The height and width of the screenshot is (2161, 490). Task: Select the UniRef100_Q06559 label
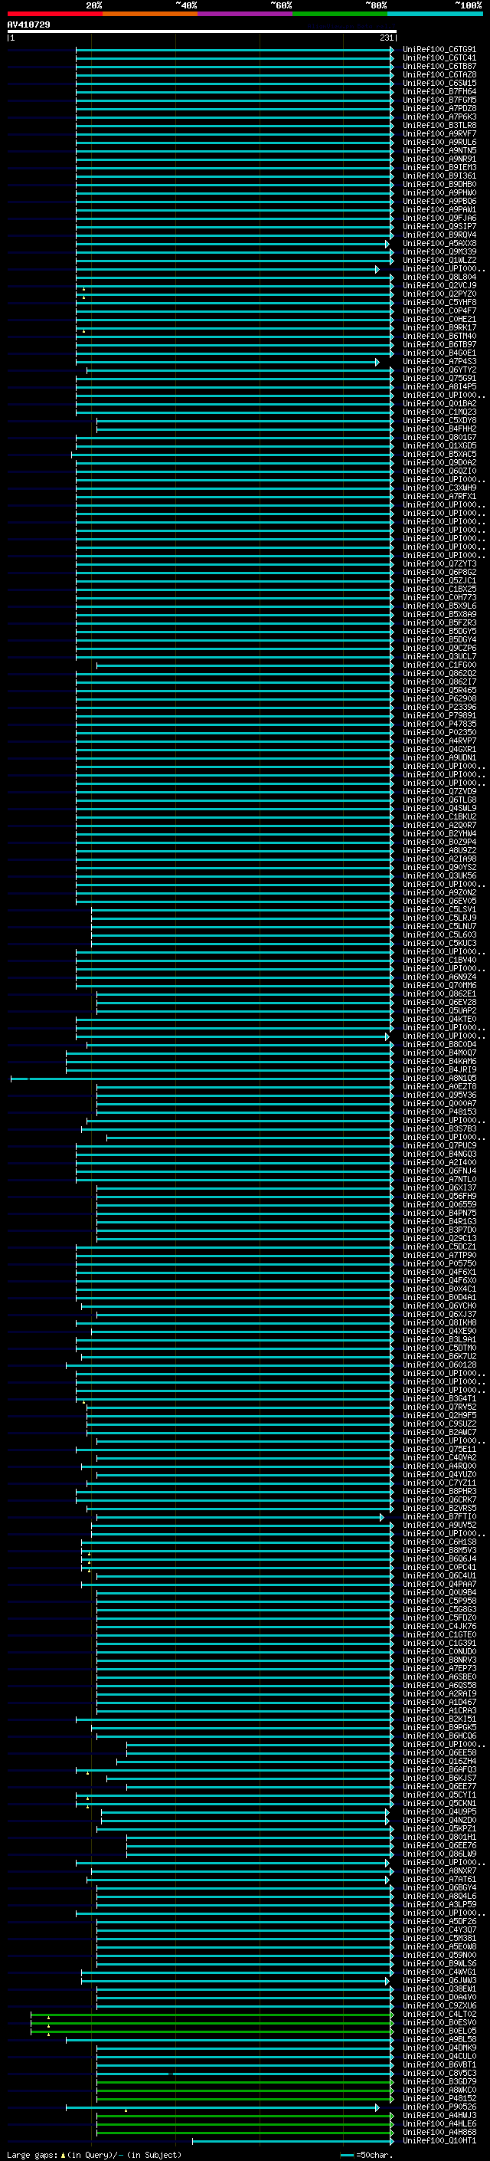pos(439,1204)
